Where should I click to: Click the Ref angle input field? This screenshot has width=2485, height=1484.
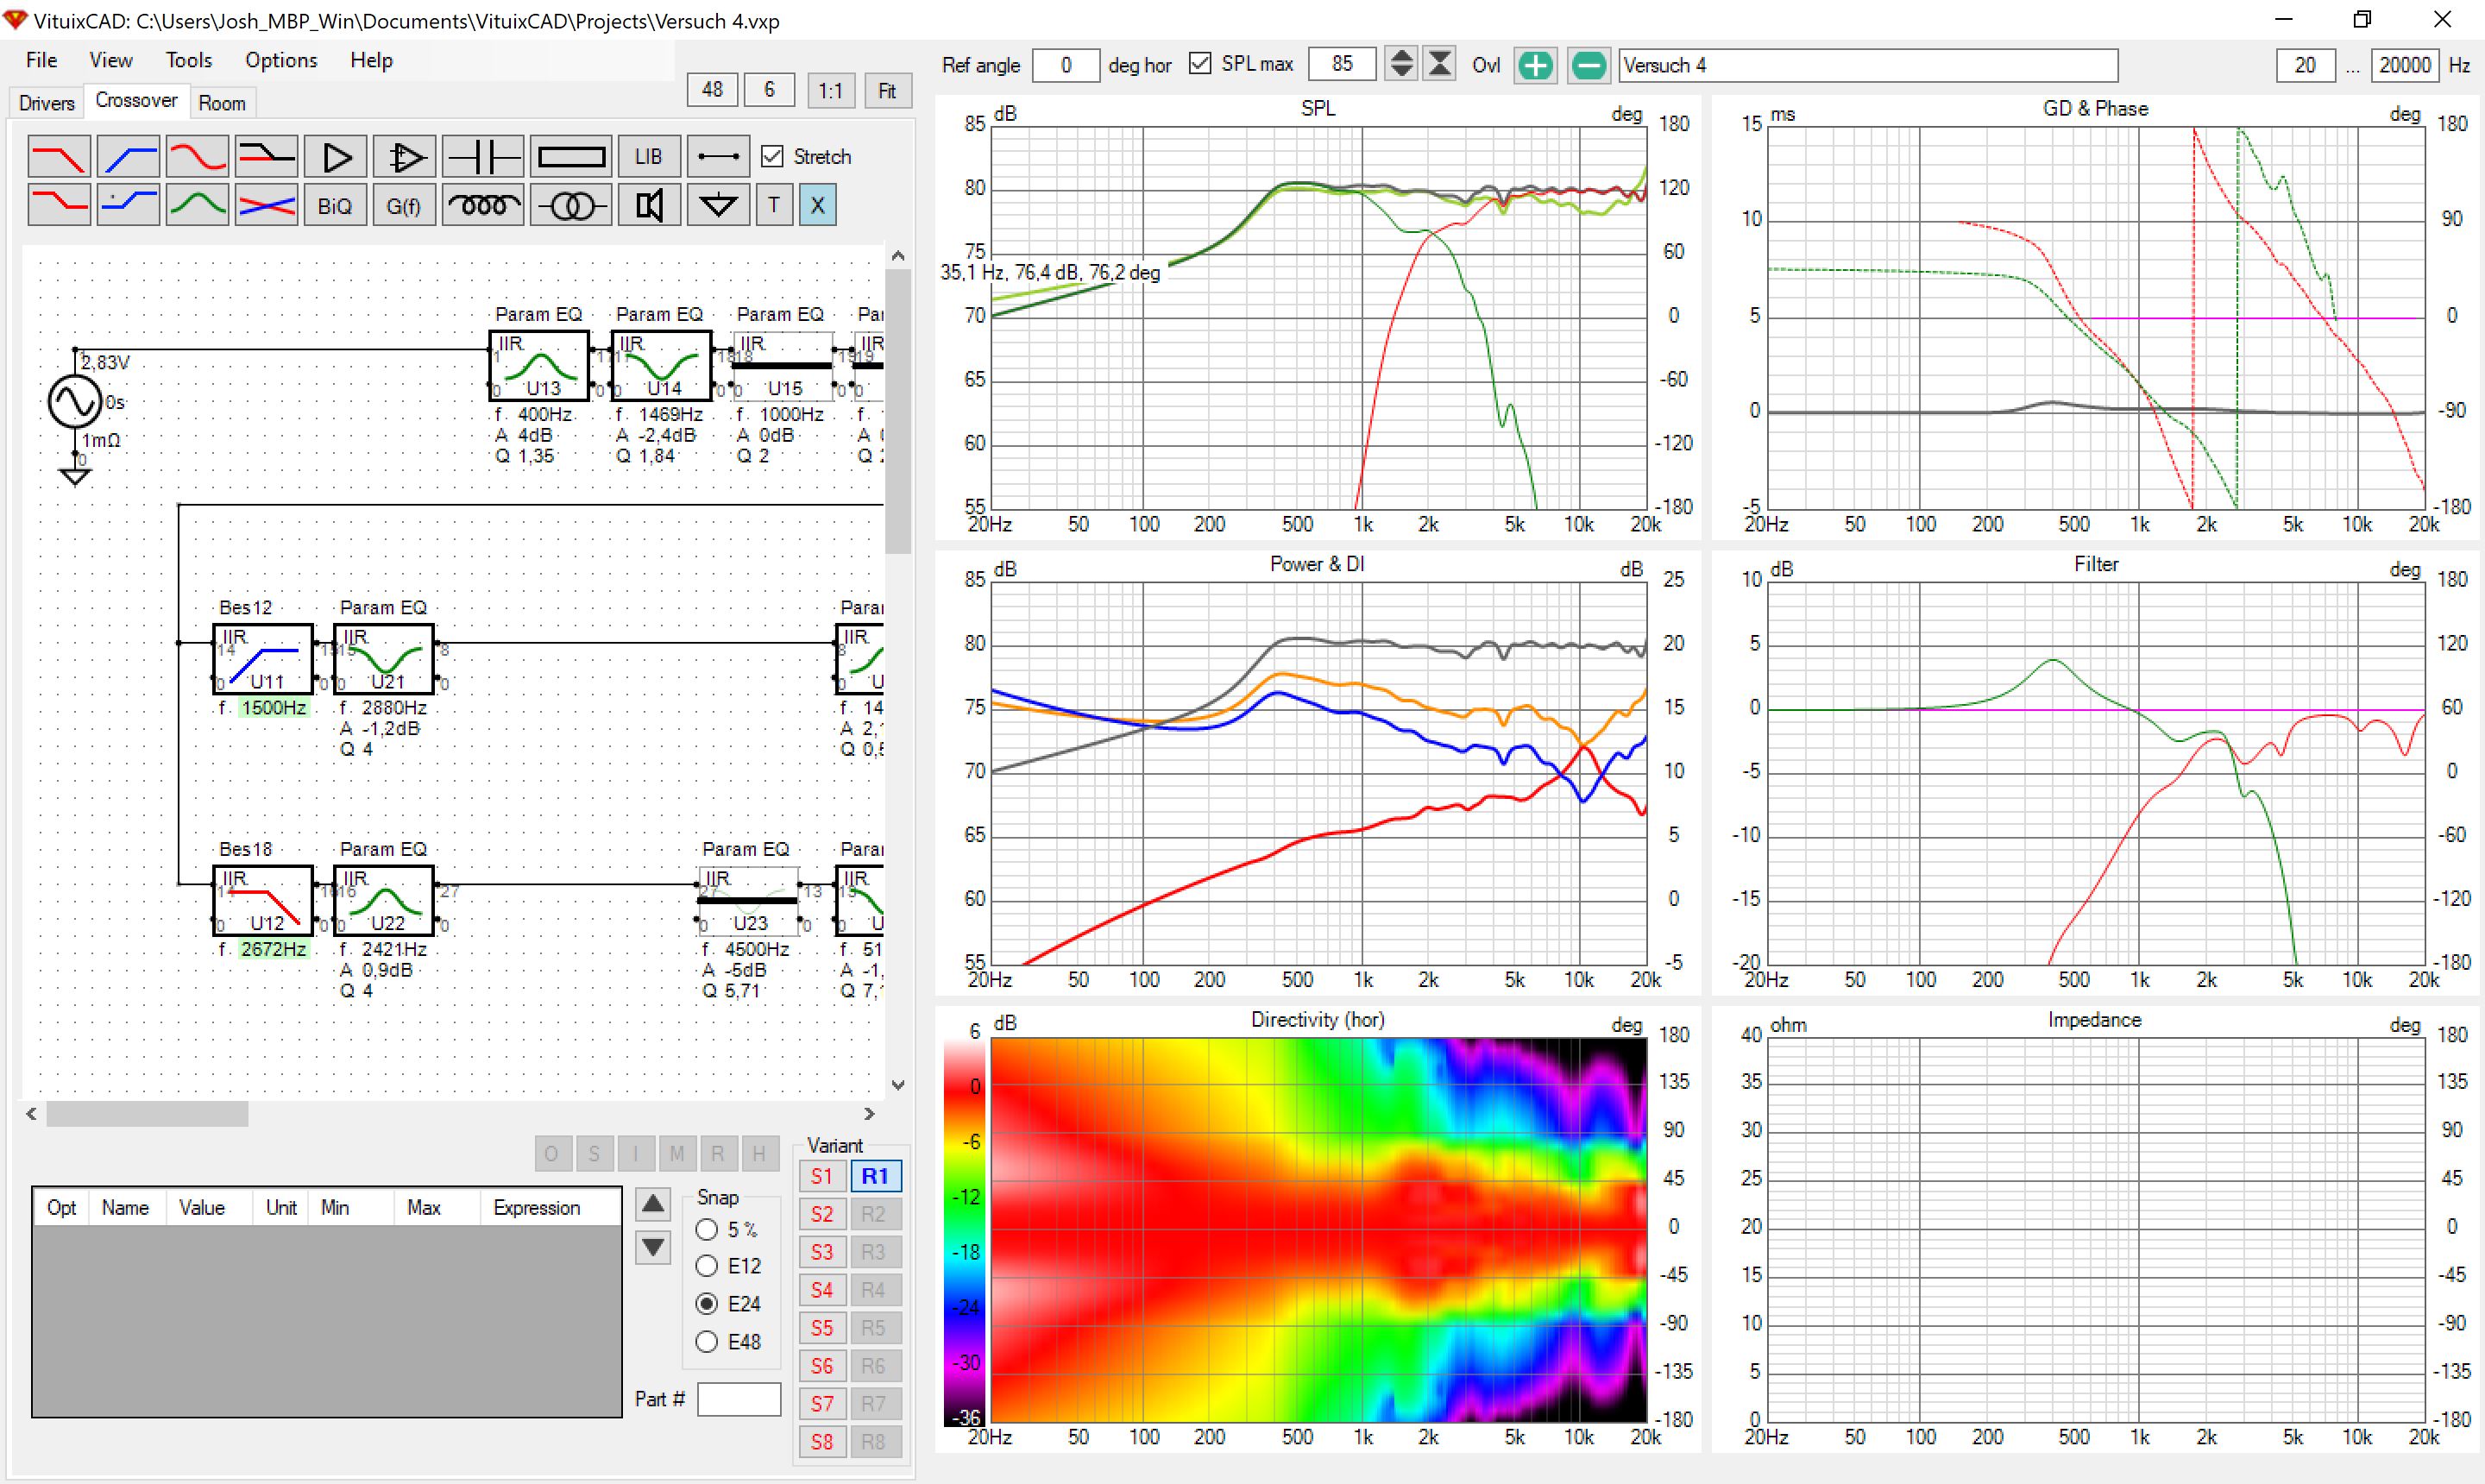[1066, 65]
